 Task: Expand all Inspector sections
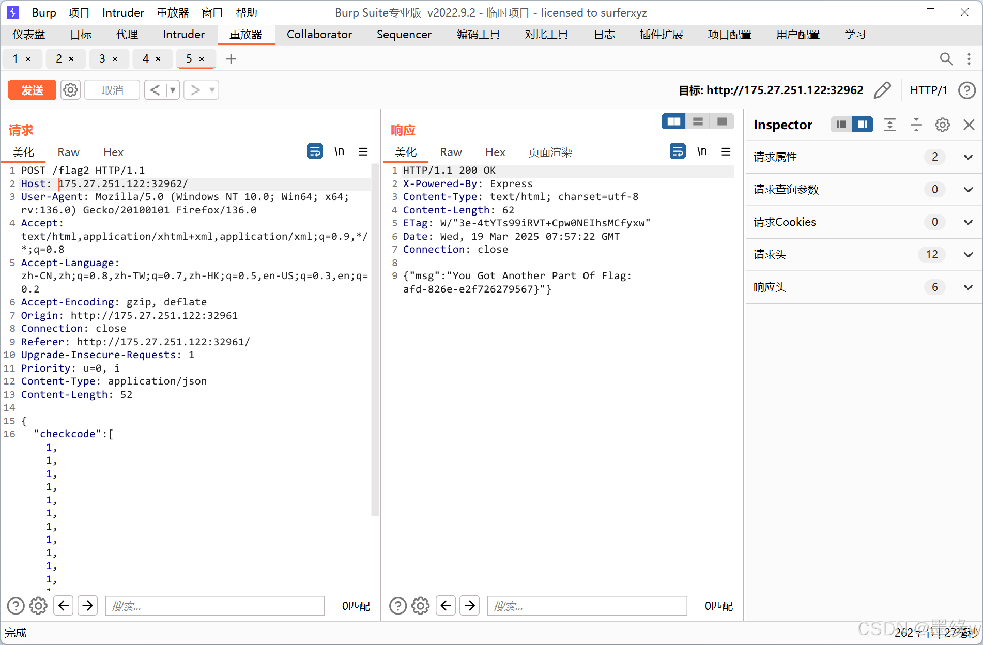pyautogui.click(x=889, y=125)
